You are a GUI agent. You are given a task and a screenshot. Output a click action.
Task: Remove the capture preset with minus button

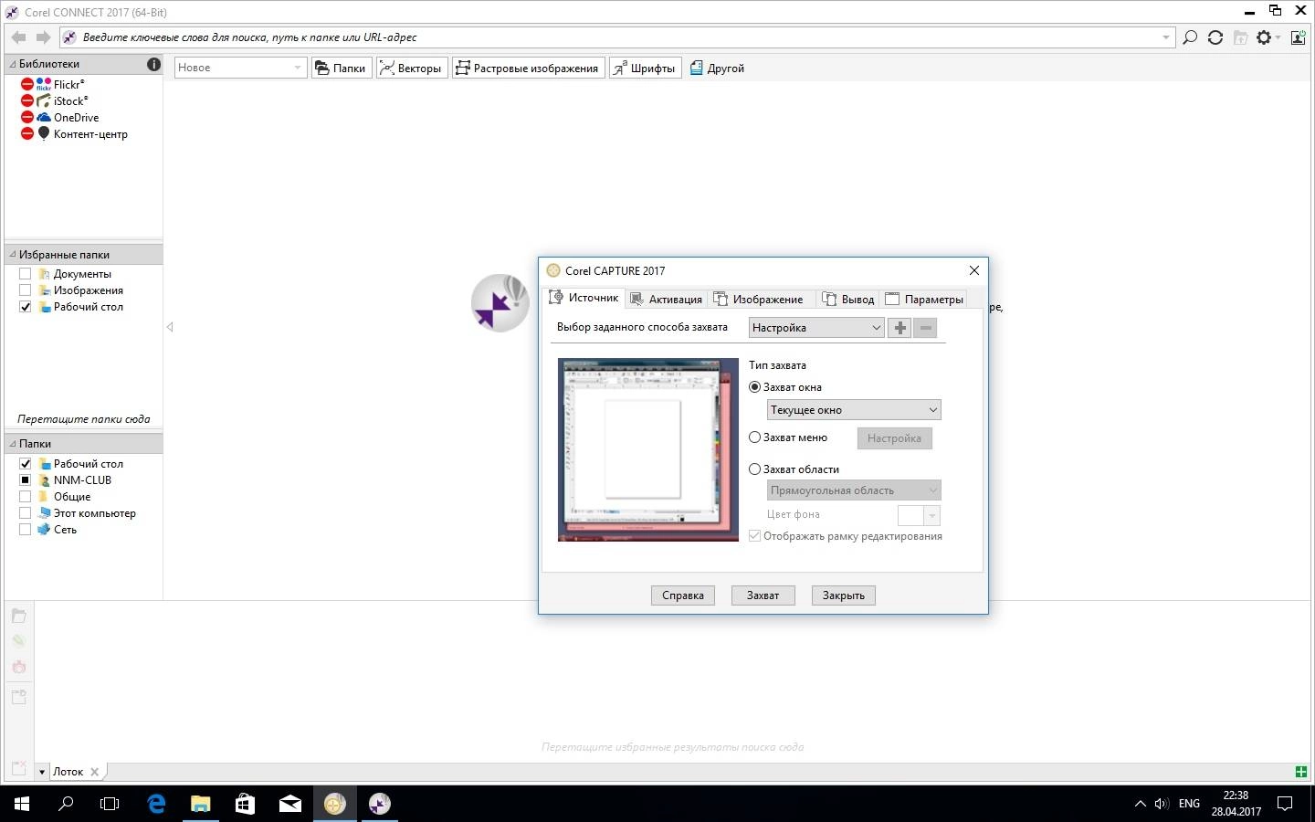(925, 328)
